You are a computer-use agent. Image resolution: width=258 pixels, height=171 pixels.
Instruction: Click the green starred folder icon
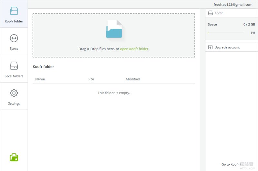tap(14, 157)
